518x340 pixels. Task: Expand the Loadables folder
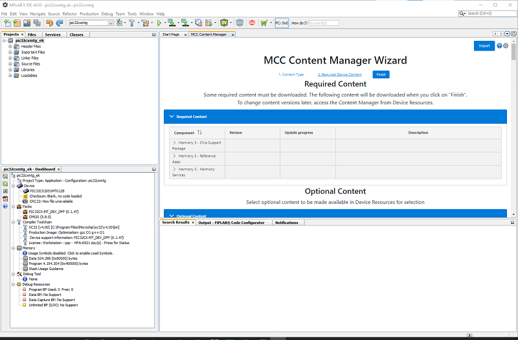(10, 75)
